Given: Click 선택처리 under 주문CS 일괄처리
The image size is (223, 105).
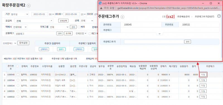Looking at the screenshot, I should coord(44,49).
